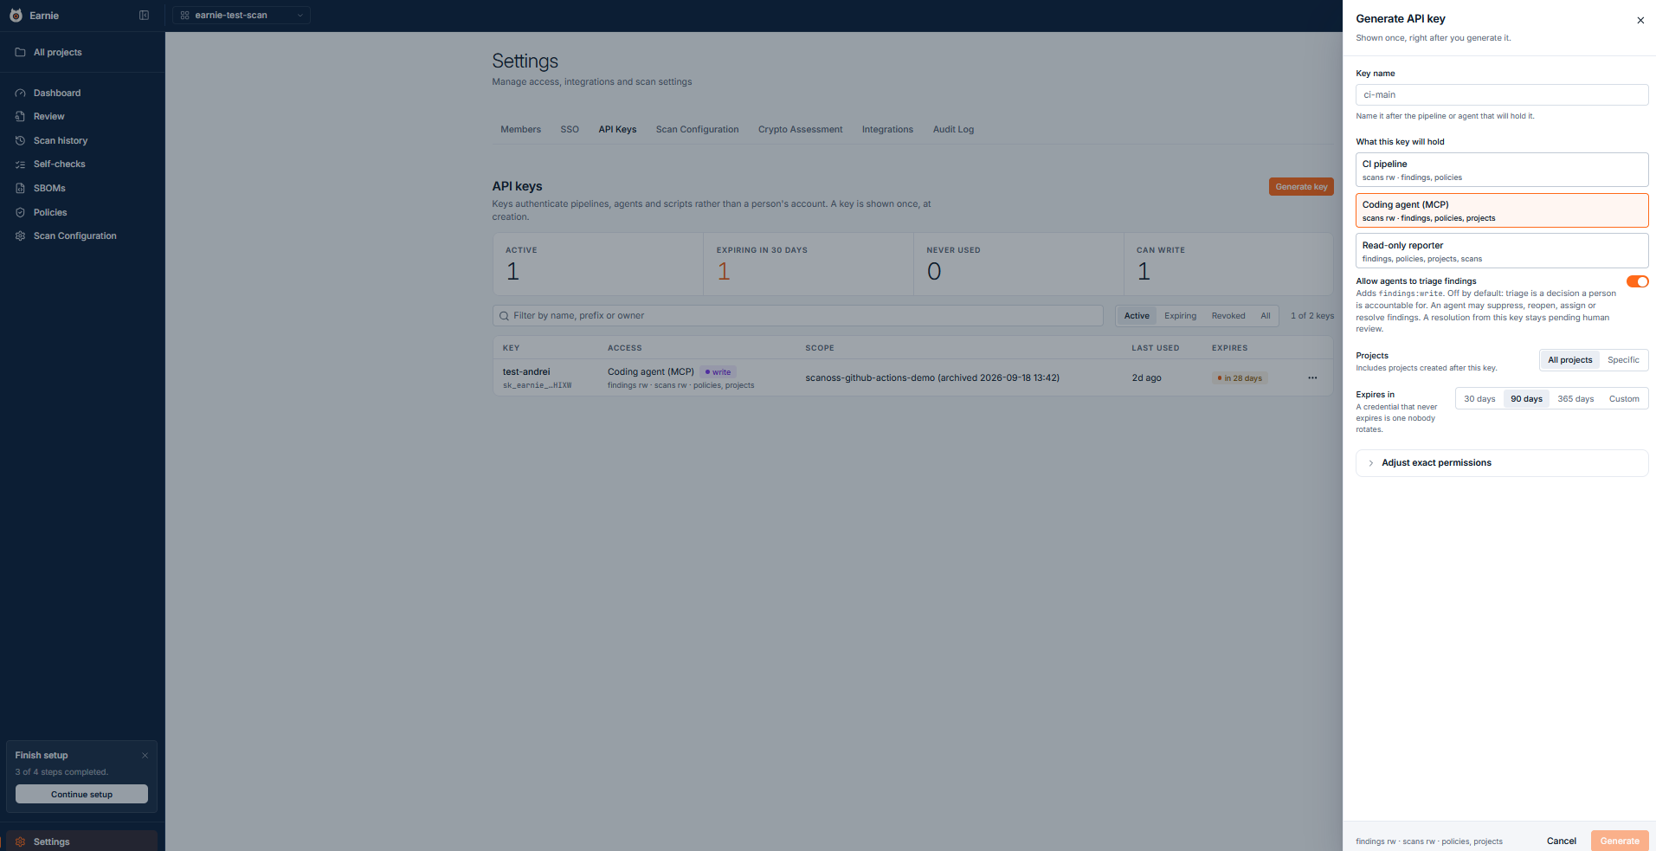
Task: Click the Scan history clock icon
Action: [x=20, y=140]
